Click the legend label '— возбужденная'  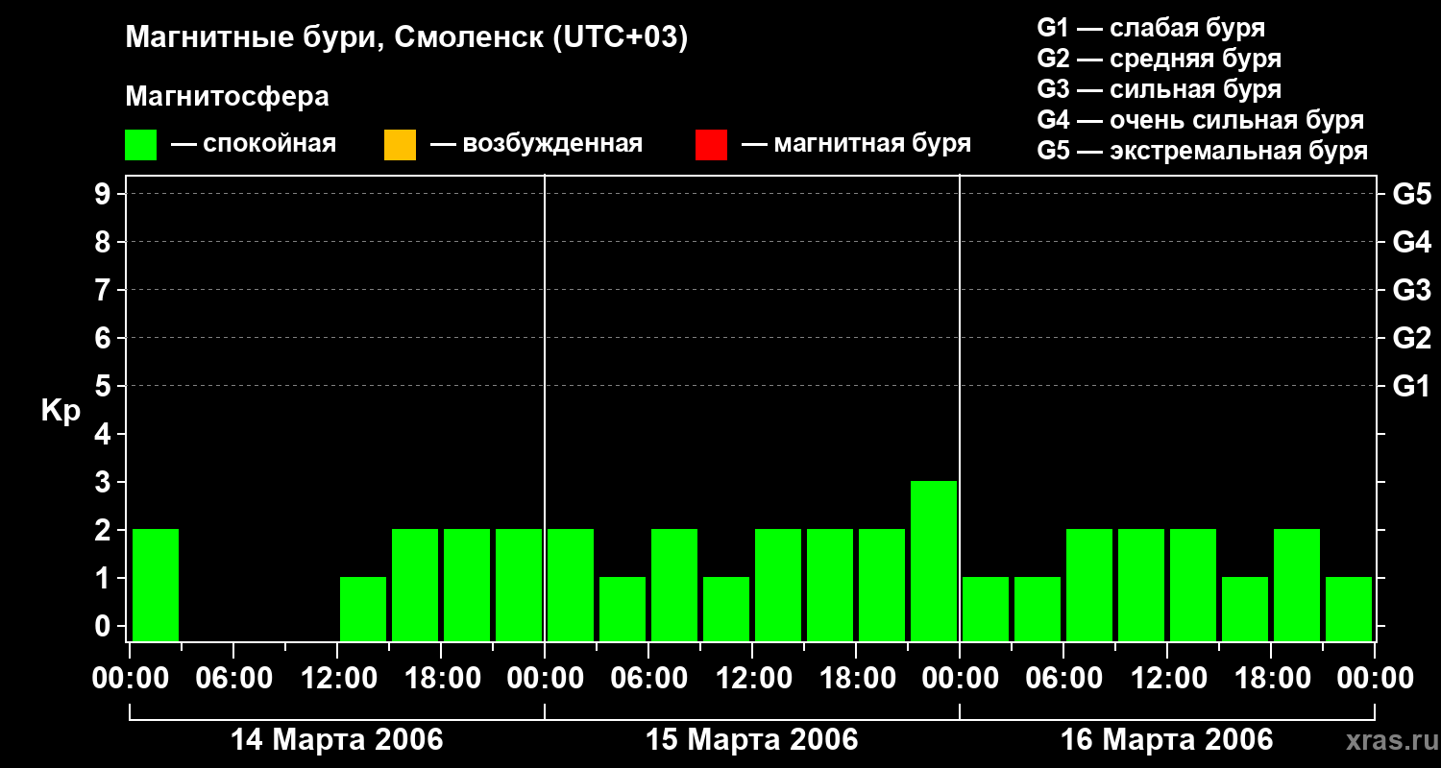pyautogui.click(x=536, y=144)
